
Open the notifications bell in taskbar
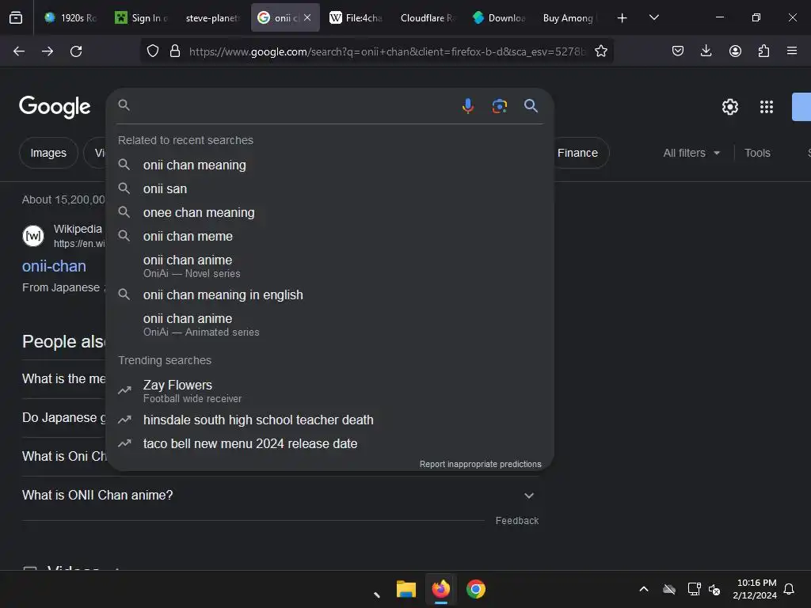click(789, 589)
